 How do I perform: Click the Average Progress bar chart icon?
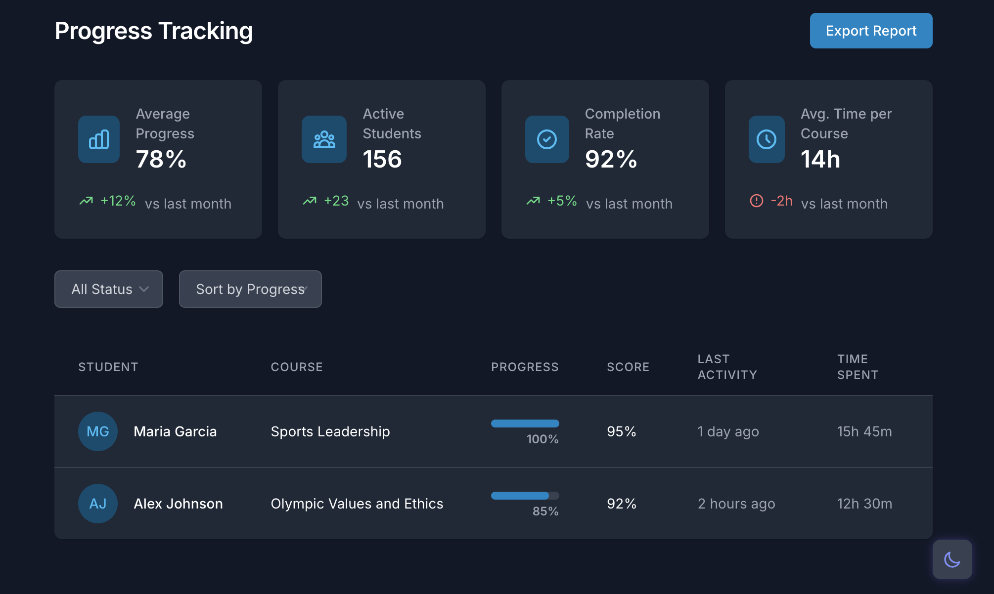99,139
